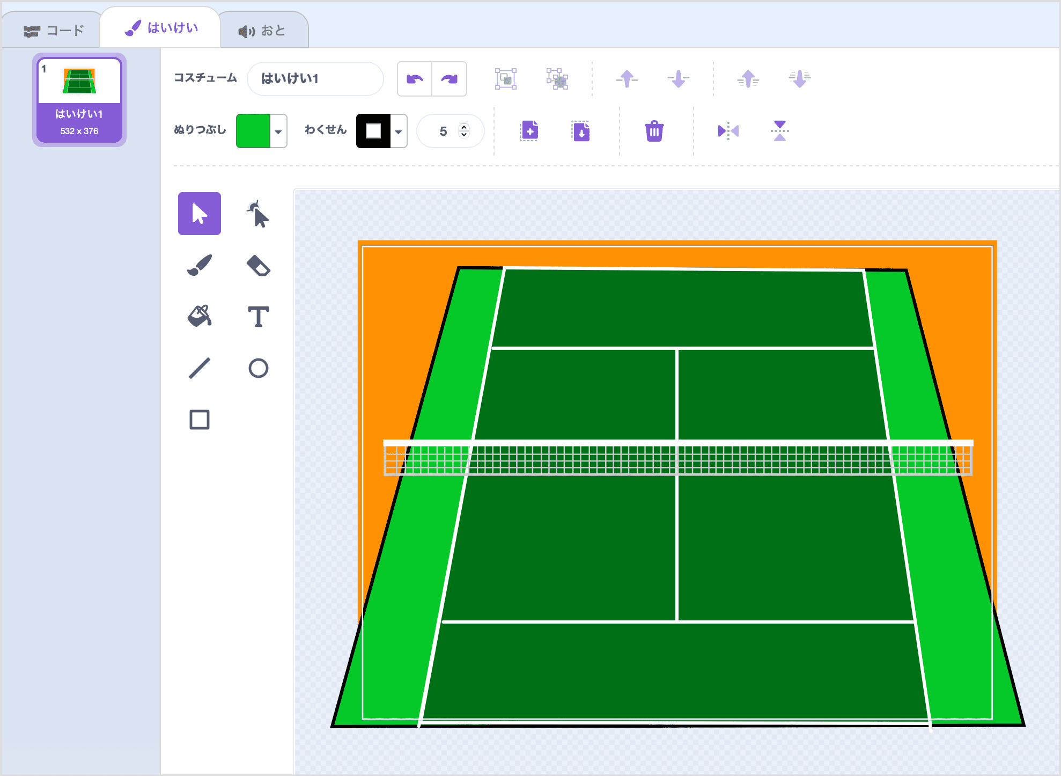
Task: Click the redo arrow button
Action: pos(449,79)
